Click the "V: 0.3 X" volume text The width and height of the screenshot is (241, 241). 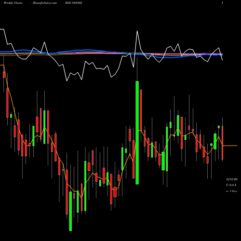coord(231,185)
